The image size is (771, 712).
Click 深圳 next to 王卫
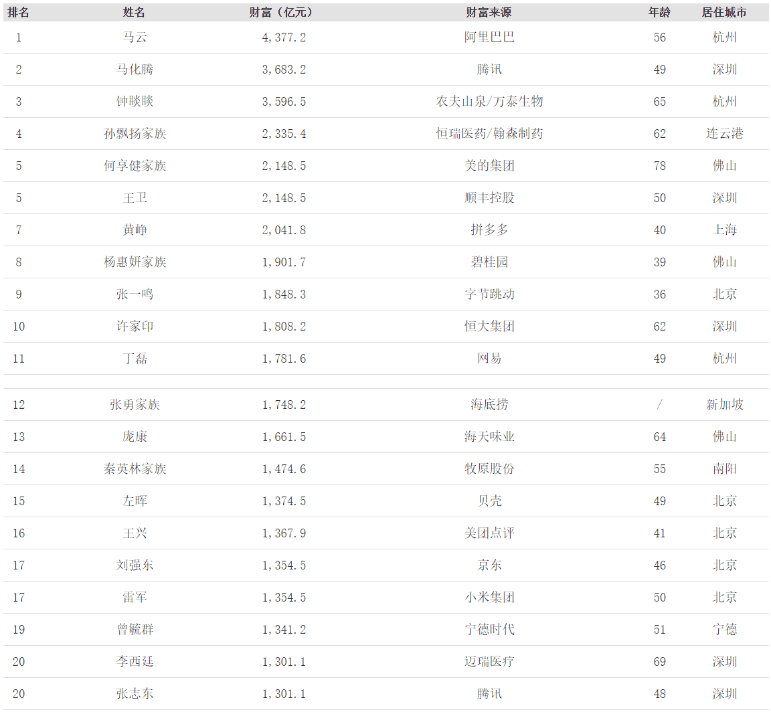tap(725, 197)
